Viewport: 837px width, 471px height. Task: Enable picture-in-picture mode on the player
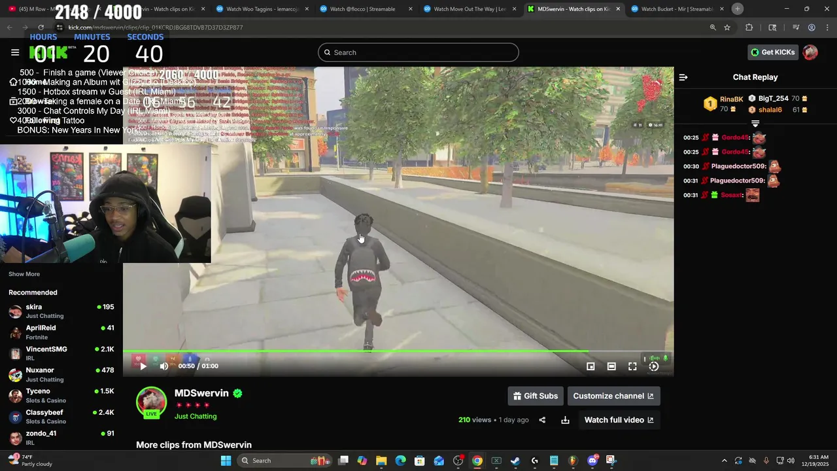pos(590,366)
